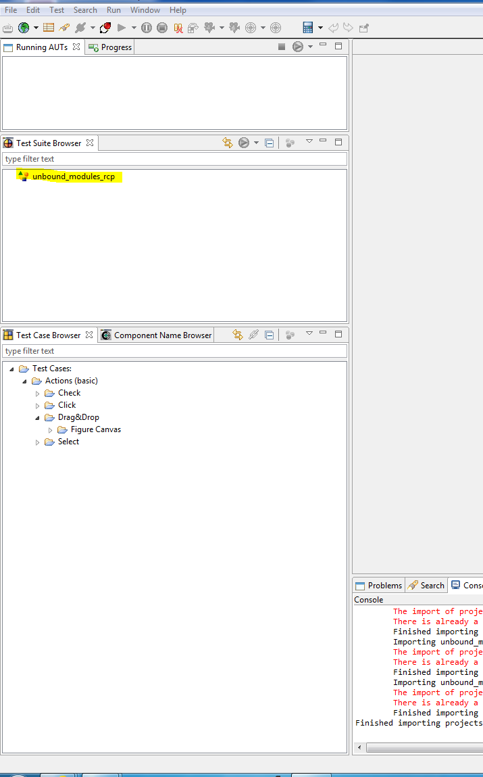Click the toolbar stop test execution icon
The height and width of the screenshot is (777, 483).
pos(162,28)
